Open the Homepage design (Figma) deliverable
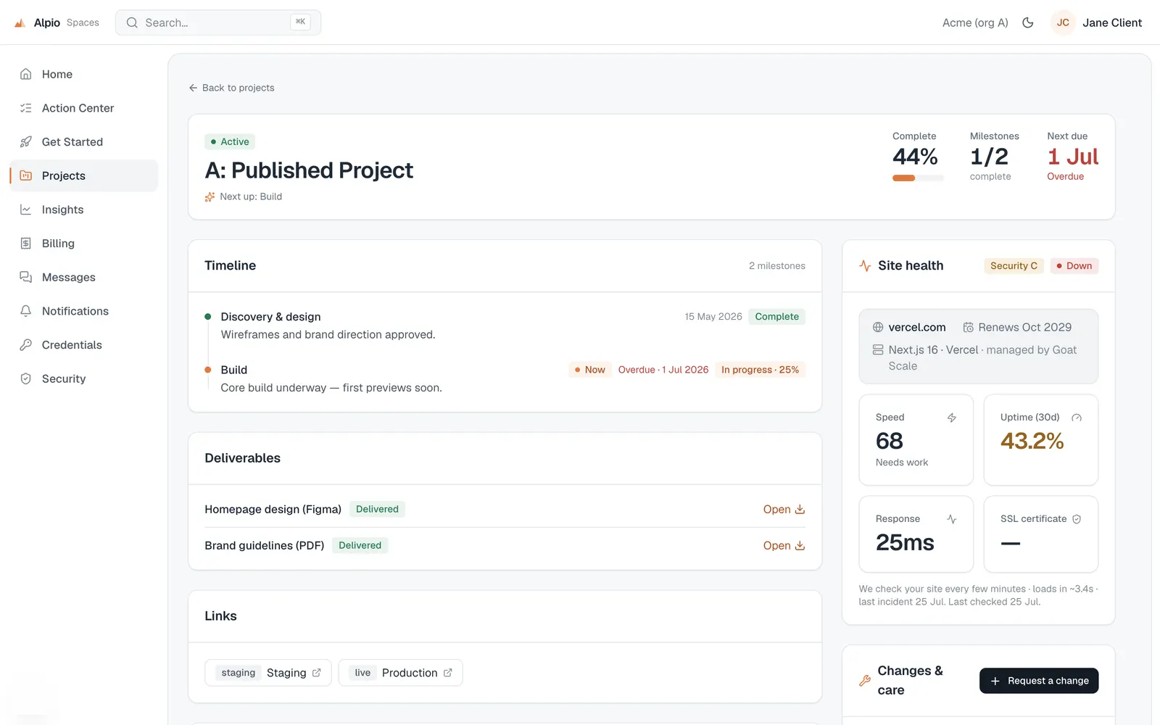Image resolution: width=1160 pixels, height=725 pixels. coord(784,509)
